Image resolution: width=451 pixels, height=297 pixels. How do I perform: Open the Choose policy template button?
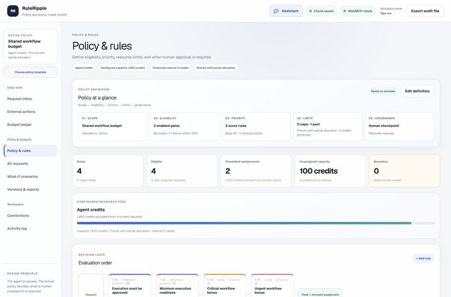pos(30,72)
